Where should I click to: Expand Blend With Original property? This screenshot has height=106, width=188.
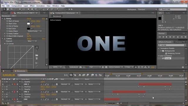tap(5, 36)
